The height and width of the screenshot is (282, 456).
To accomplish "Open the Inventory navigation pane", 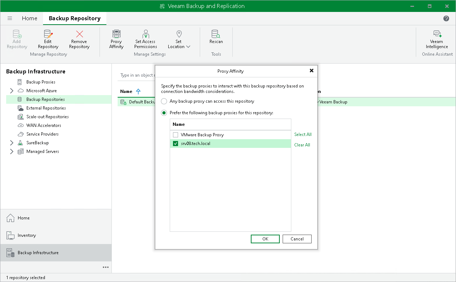I will pos(27,235).
